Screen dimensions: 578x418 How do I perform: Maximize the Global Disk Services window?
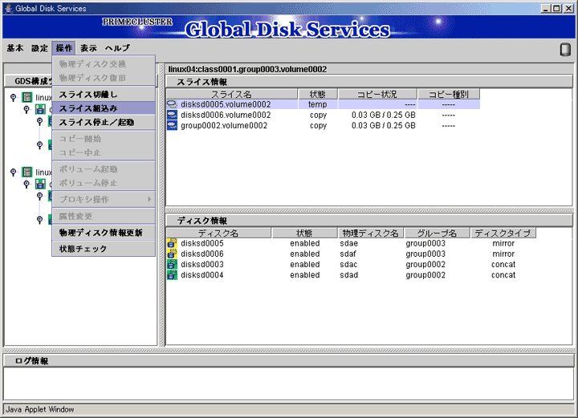pyautogui.click(x=557, y=8)
